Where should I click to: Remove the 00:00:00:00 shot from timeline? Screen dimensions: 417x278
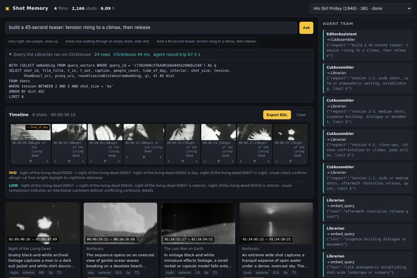(x=31, y=161)
